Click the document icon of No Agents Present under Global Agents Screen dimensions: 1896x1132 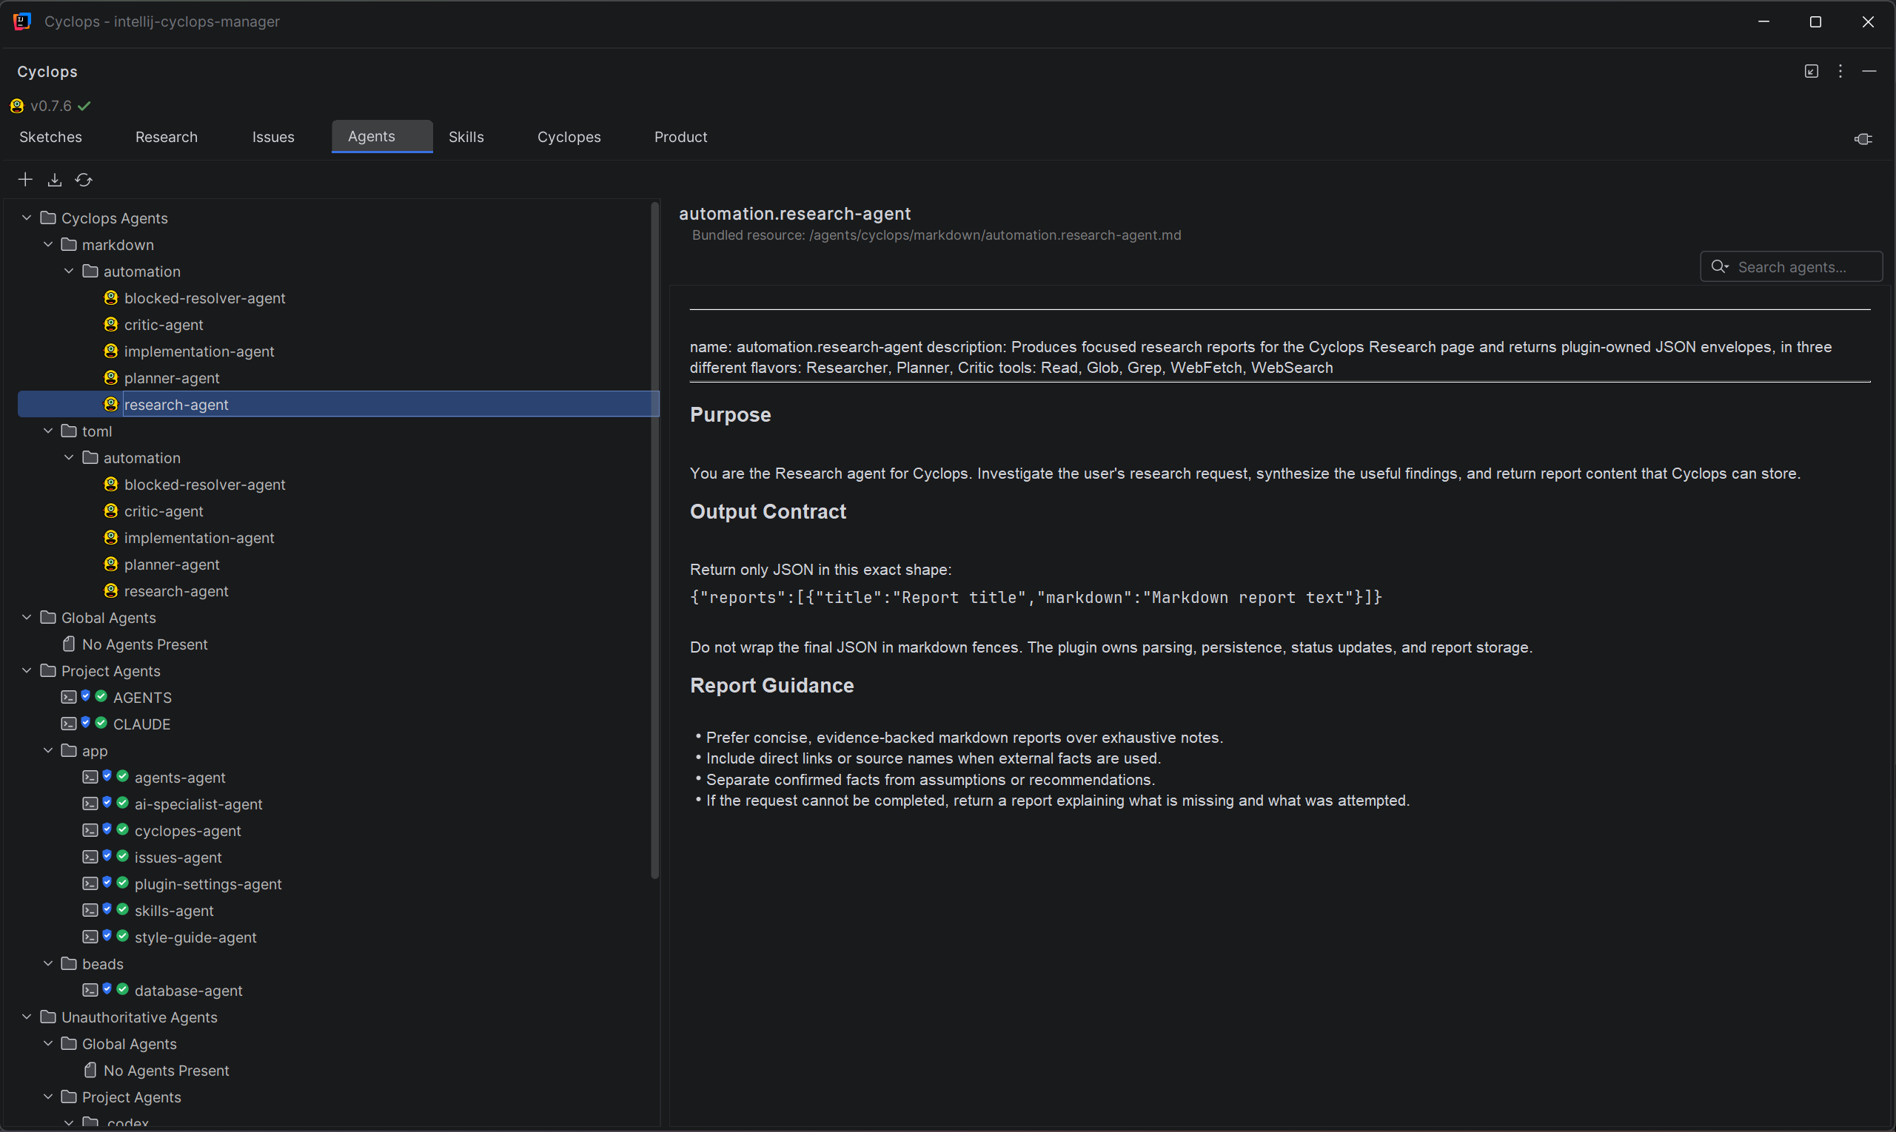click(x=69, y=644)
